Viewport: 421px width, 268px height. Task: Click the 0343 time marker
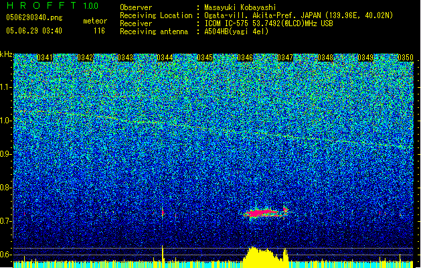tap(125, 58)
